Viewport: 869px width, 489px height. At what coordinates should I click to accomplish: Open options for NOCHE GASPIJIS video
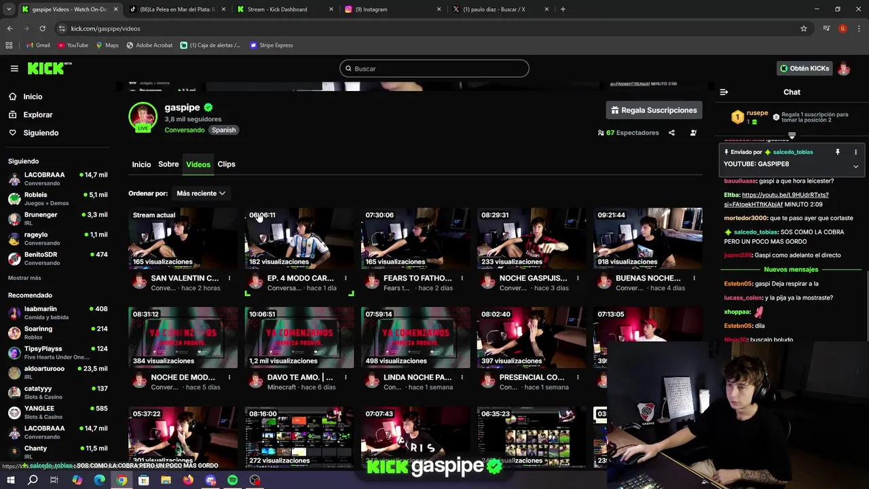point(578,278)
